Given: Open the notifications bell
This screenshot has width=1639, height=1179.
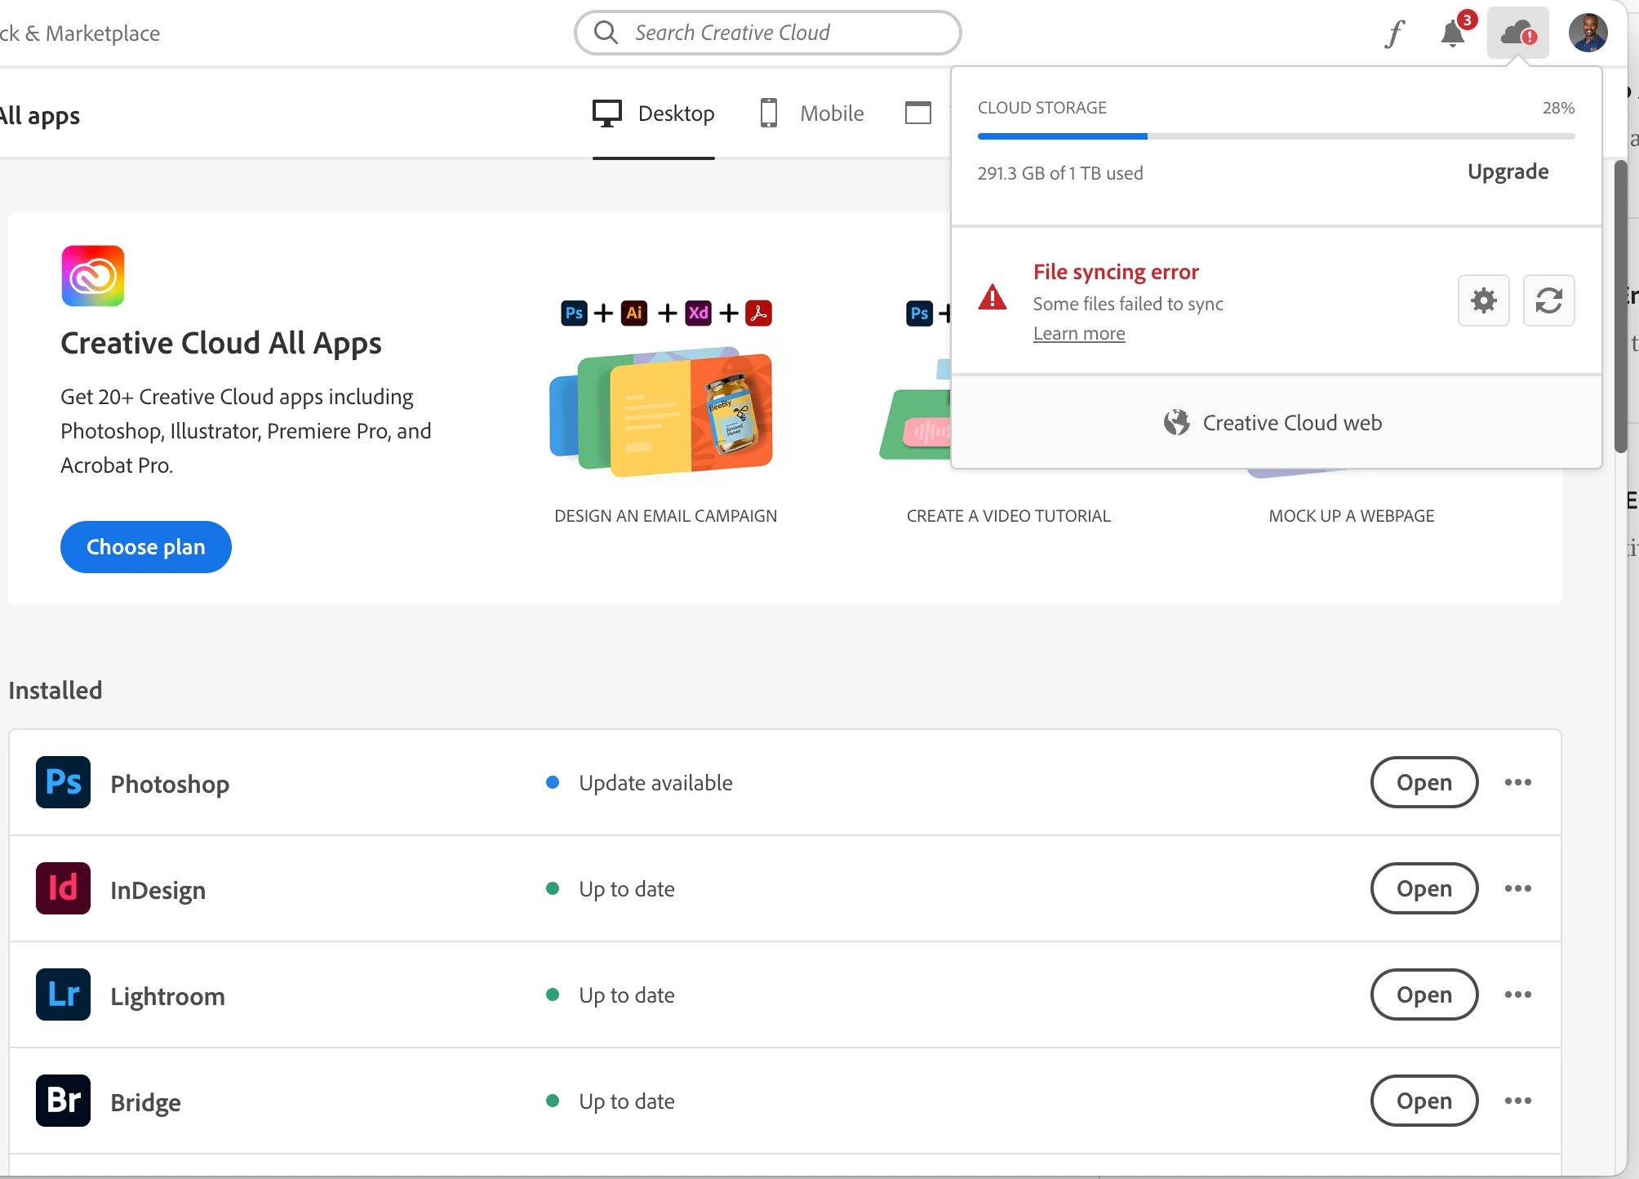Looking at the screenshot, I should [1453, 33].
